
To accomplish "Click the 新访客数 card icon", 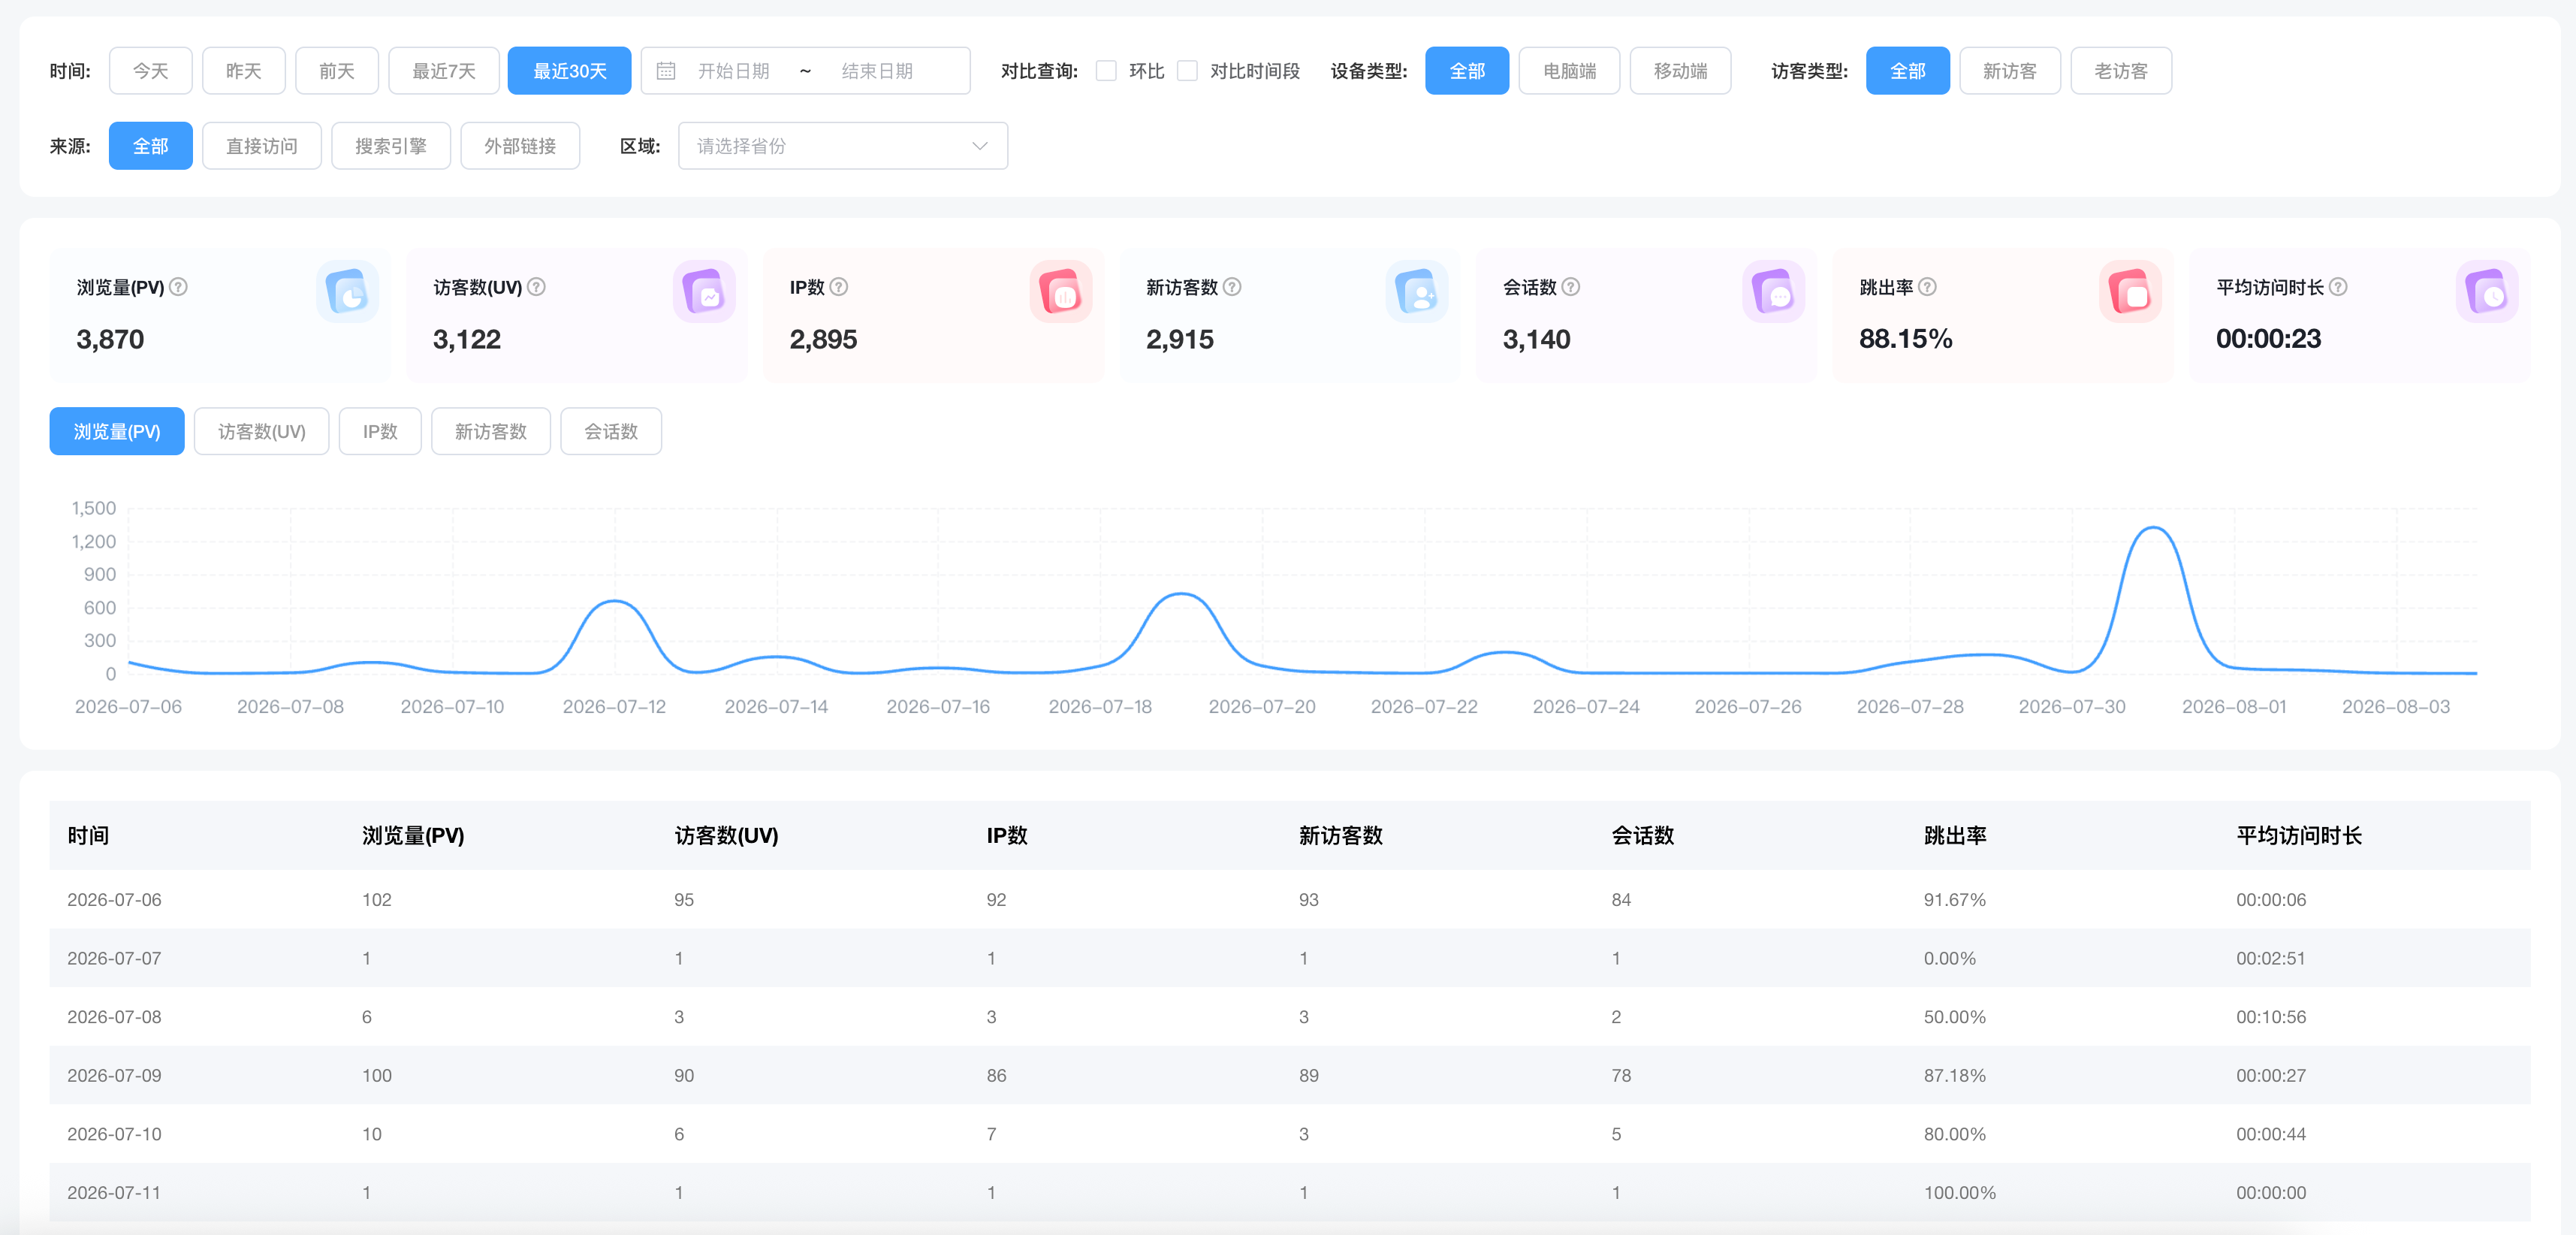I will pos(1417,292).
